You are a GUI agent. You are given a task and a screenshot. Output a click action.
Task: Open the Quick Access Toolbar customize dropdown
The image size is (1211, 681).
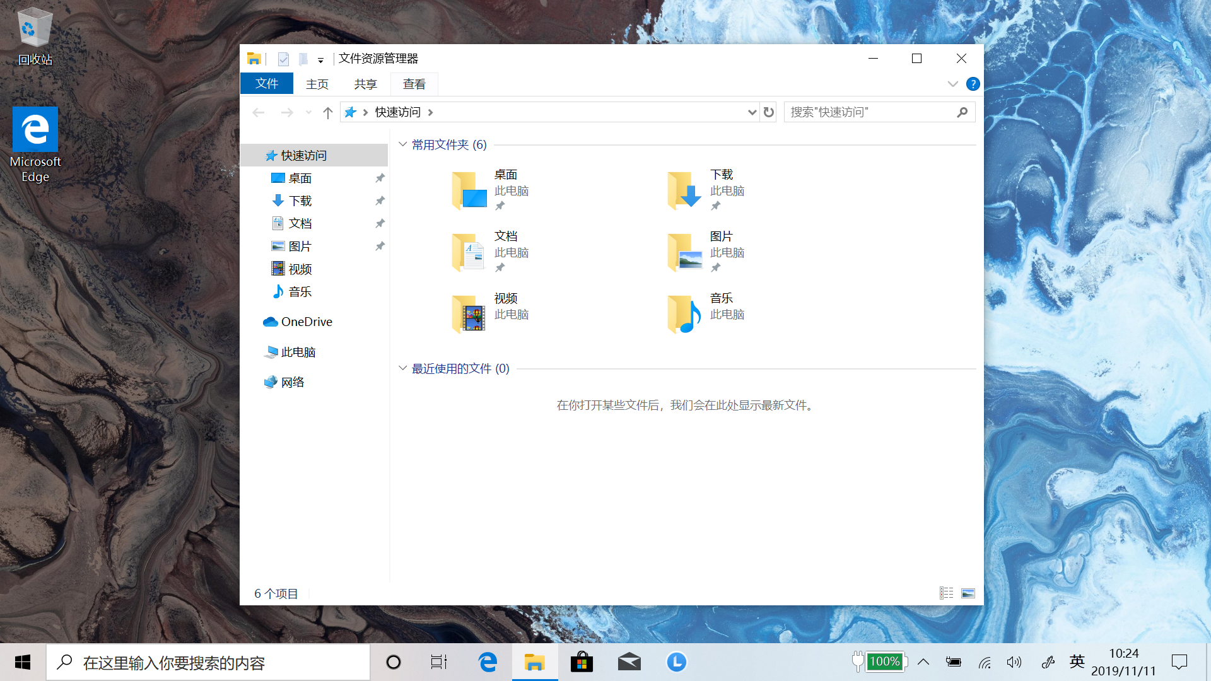(x=321, y=59)
